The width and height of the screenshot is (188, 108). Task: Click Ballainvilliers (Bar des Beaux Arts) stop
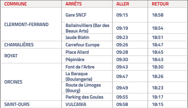coord(87,28)
